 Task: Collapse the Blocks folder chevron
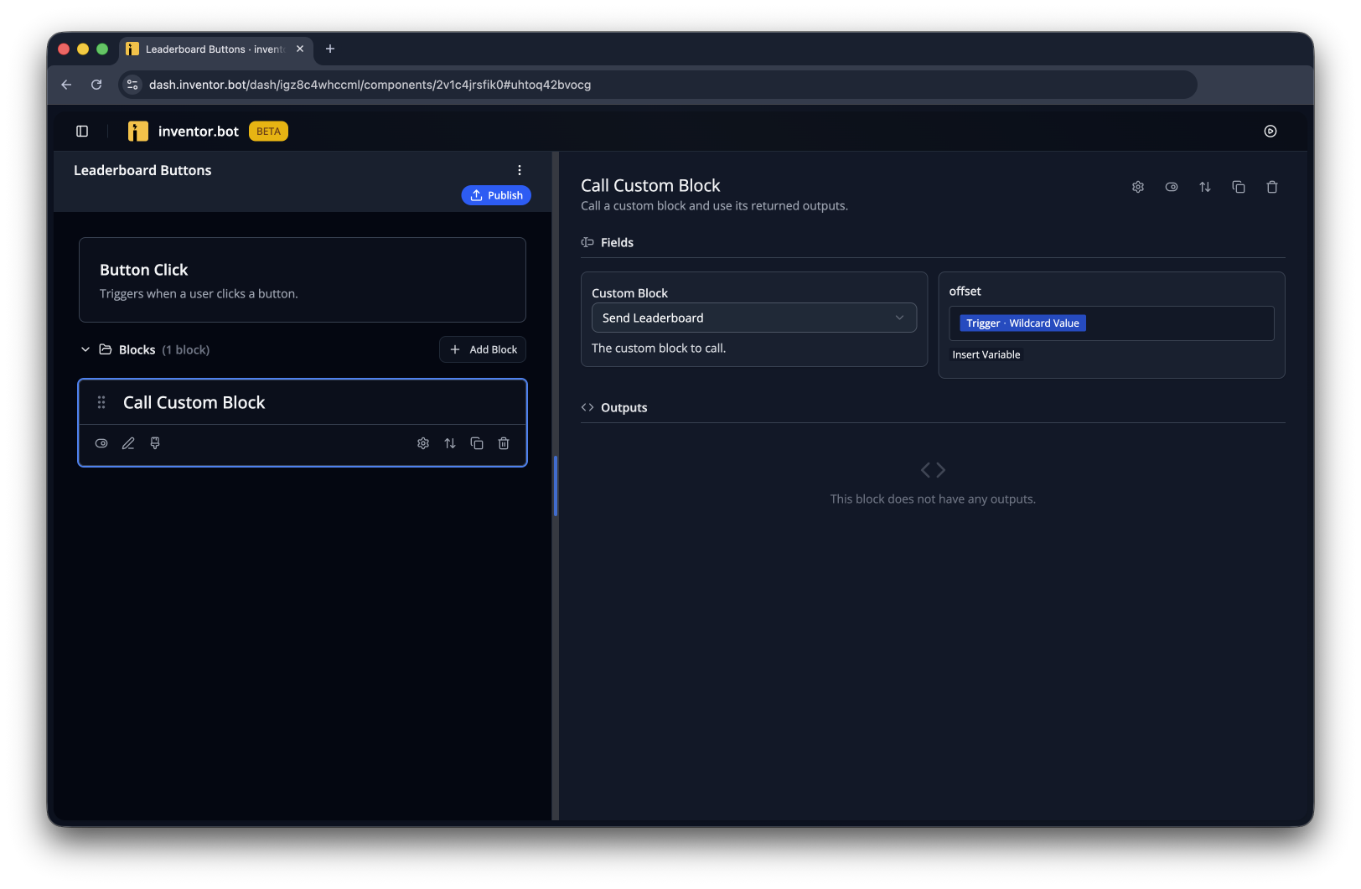tap(85, 349)
